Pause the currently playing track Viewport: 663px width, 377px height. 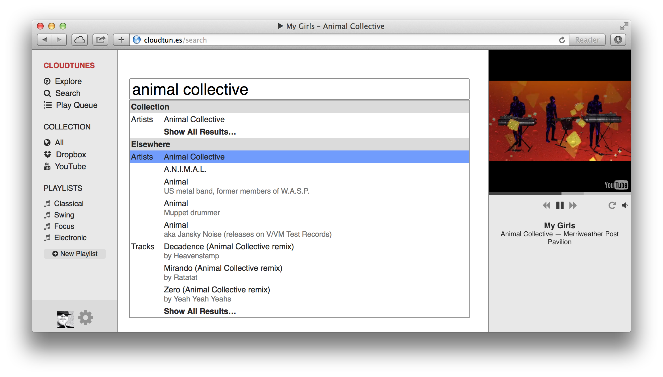click(x=559, y=205)
